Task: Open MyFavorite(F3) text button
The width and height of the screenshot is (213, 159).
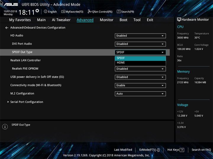Action: point(75,12)
